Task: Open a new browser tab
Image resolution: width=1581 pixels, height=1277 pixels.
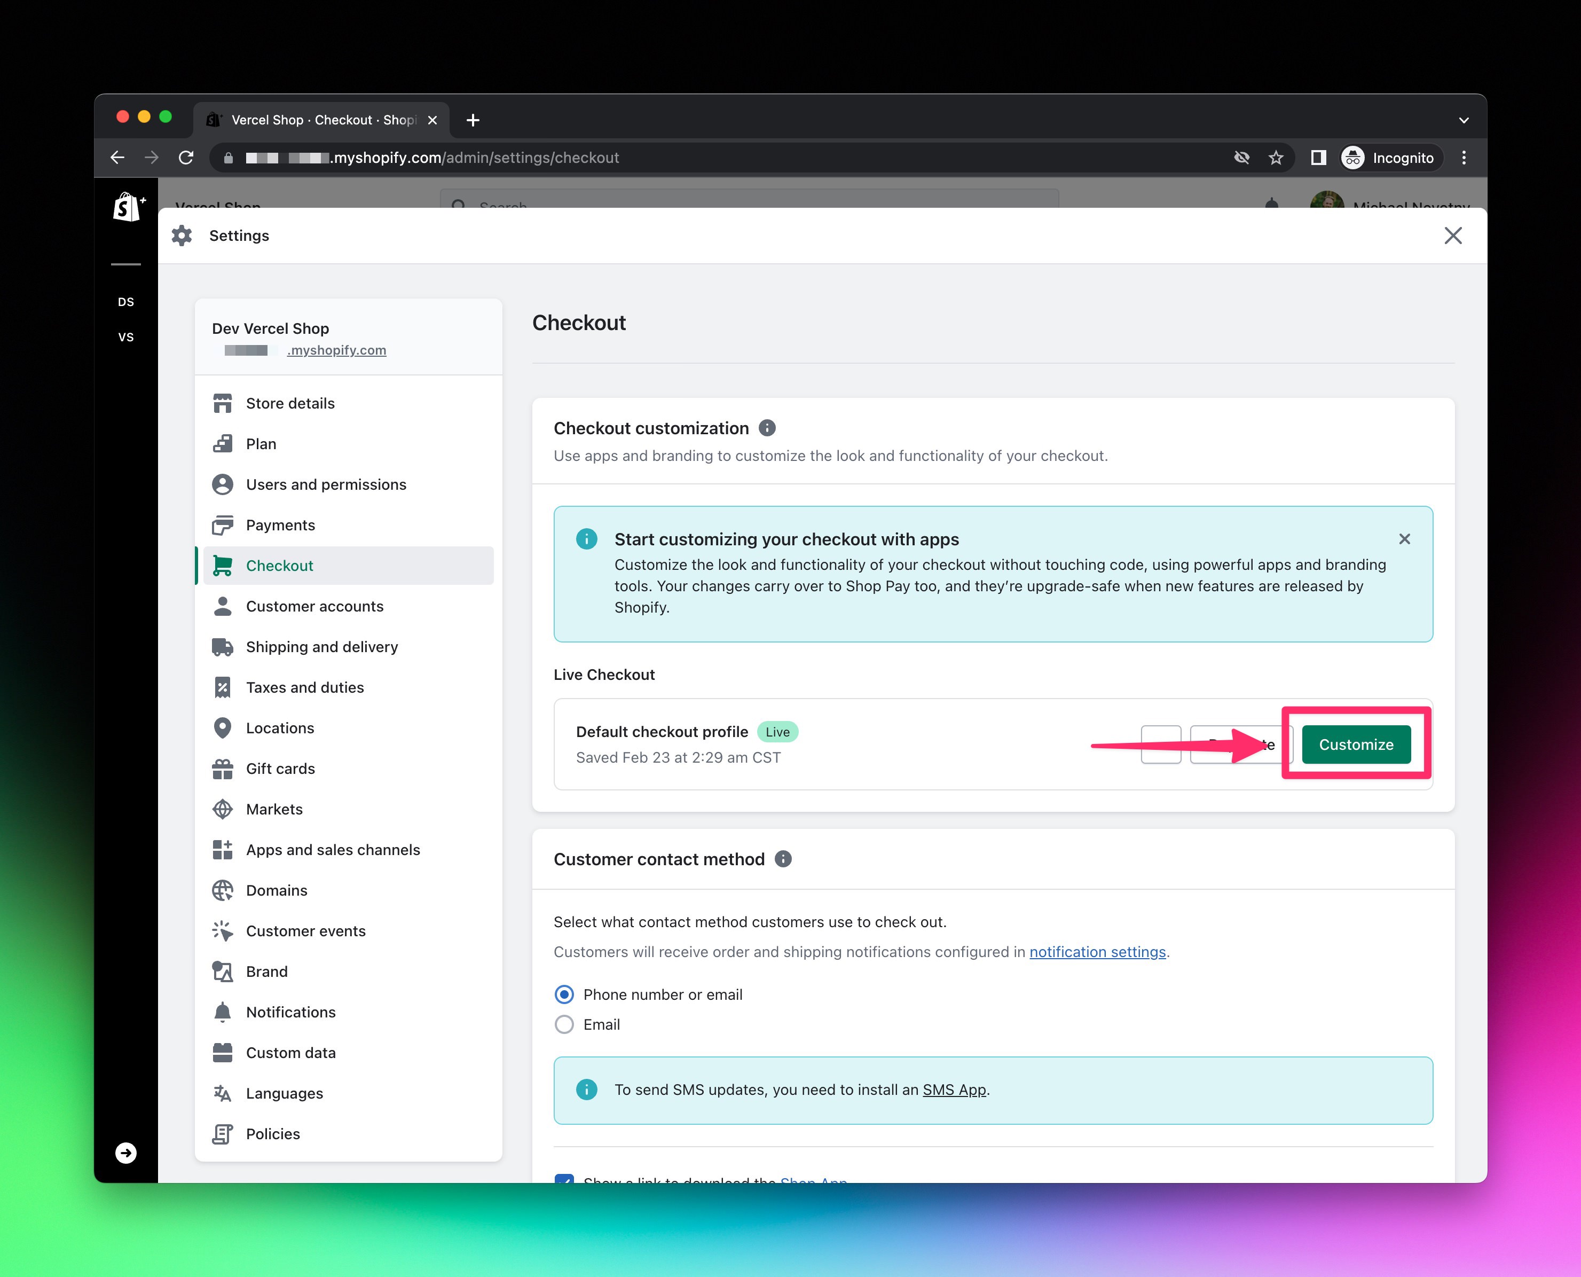Action: pos(473,120)
